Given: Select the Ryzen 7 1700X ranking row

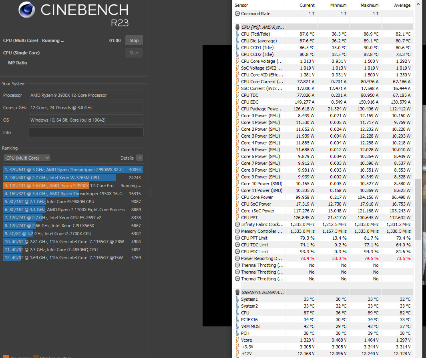Looking at the screenshot, I should pos(73,210).
